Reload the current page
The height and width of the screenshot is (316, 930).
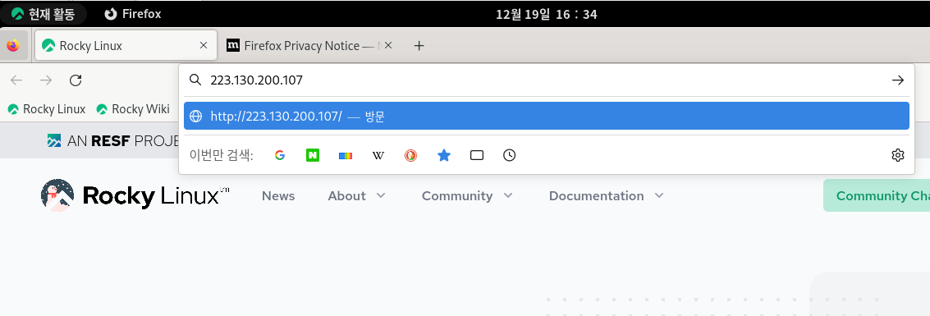pos(76,80)
